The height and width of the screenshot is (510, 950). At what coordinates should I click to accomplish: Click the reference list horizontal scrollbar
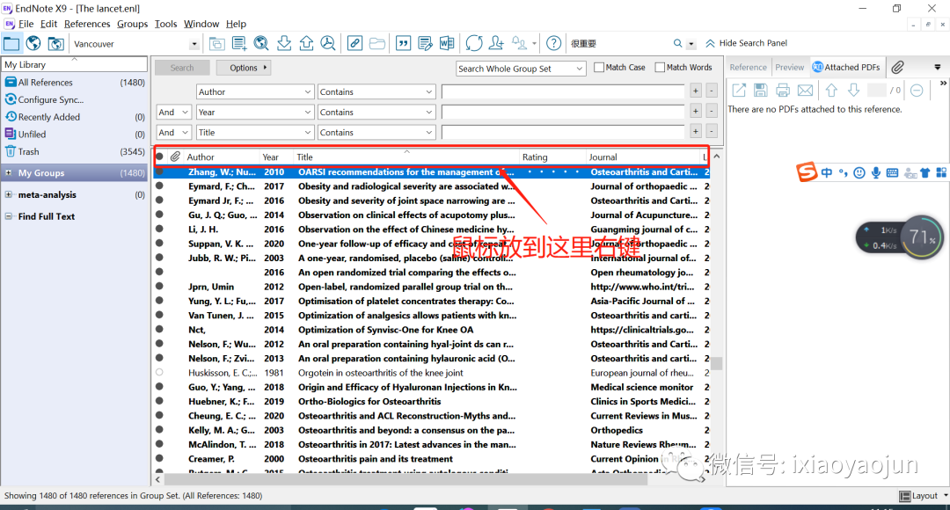405,480
